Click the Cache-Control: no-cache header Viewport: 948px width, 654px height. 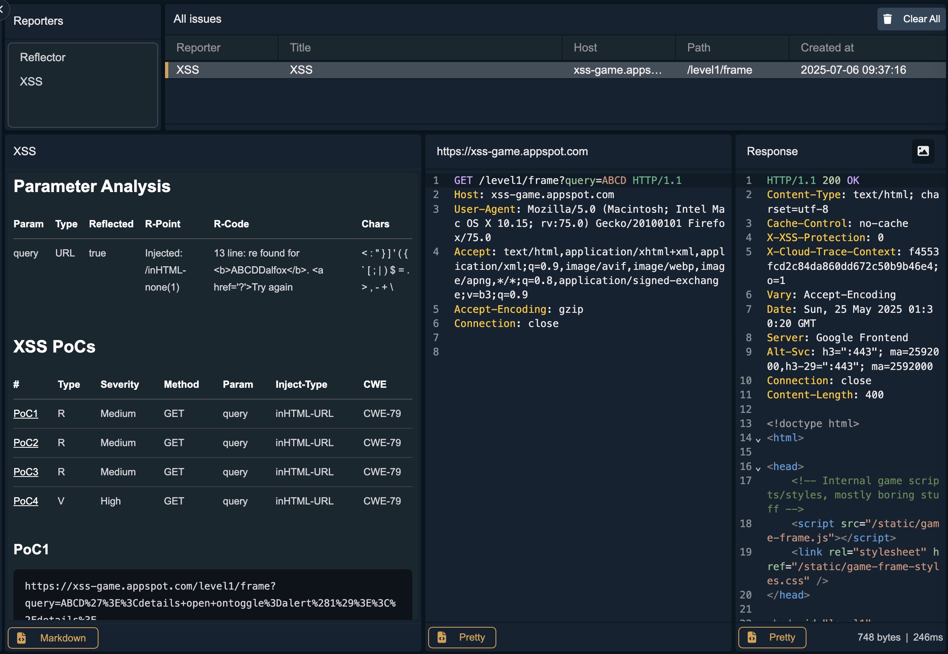point(837,223)
